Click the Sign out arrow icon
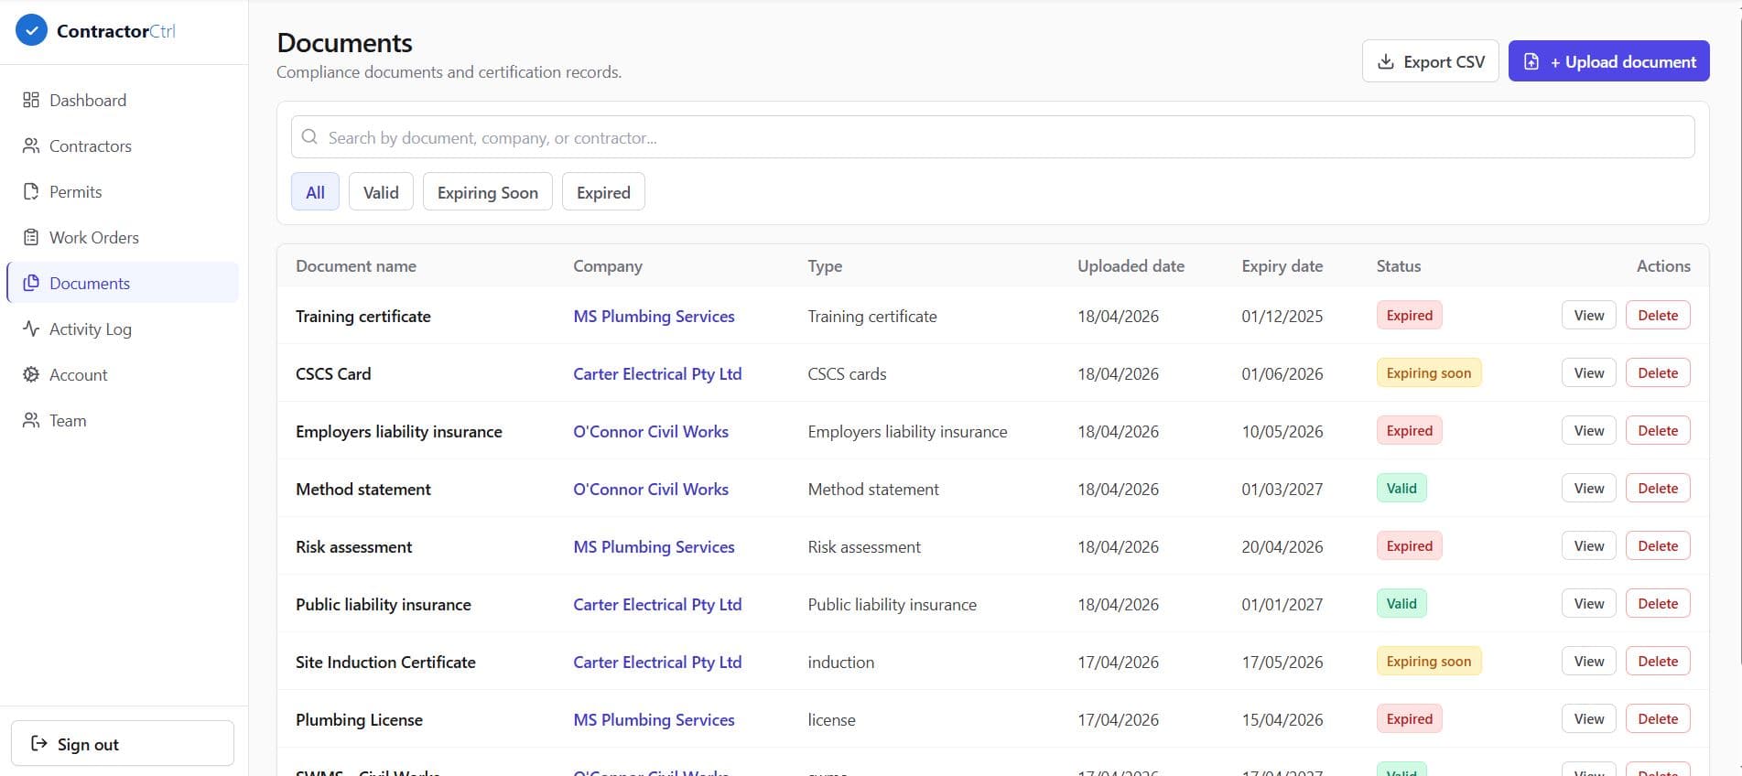 point(39,743)
